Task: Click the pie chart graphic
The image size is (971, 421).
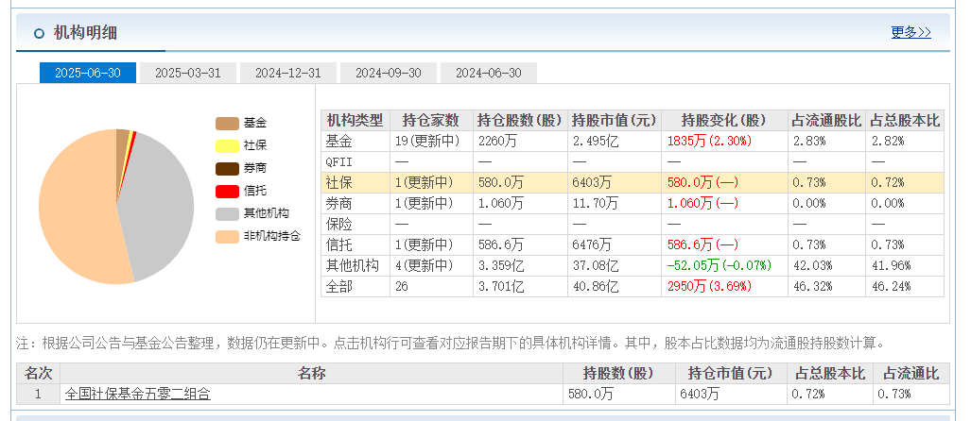Action: [116, 207]
